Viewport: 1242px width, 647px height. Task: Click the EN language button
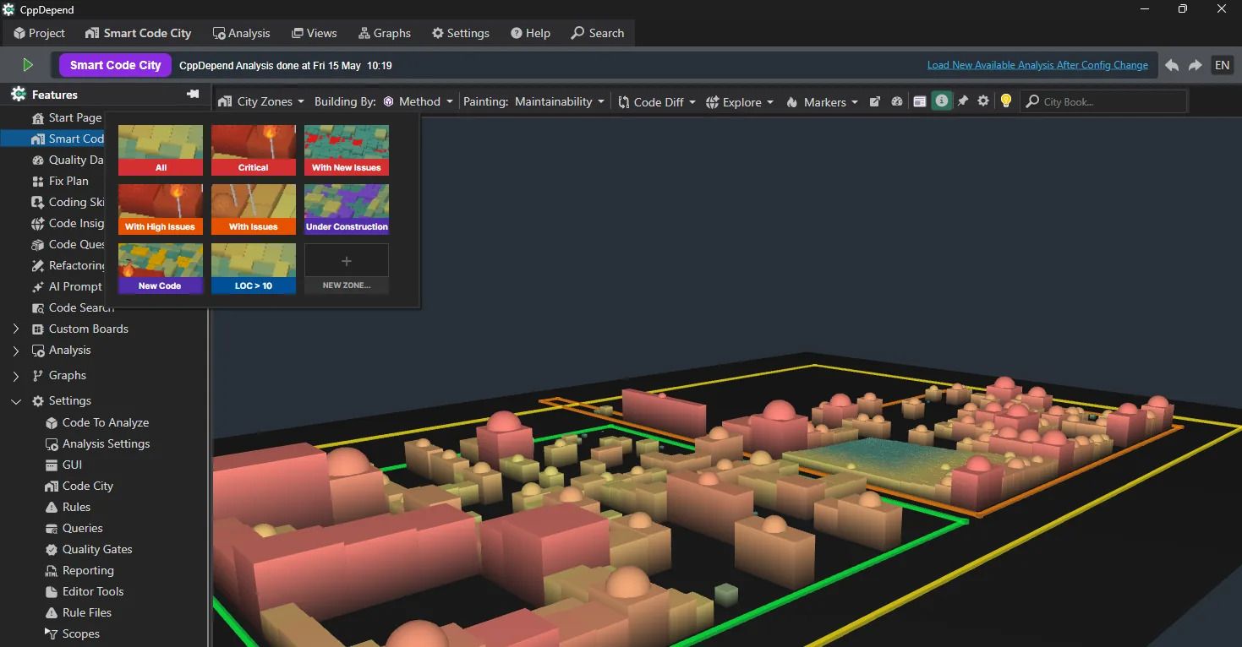click(x=1222, y=65)
